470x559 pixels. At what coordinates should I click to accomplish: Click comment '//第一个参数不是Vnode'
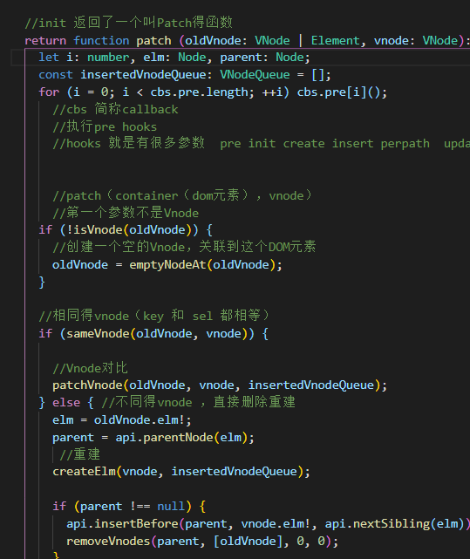[x=126, y=213]
